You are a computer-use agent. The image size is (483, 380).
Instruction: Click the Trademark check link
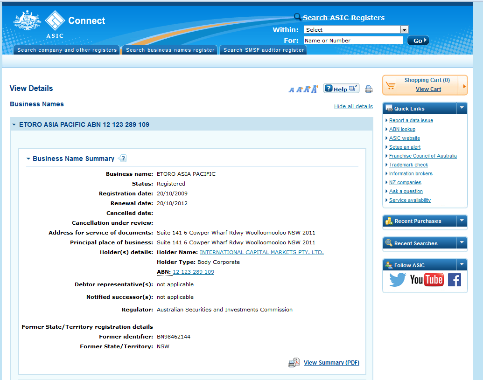click(408, 165)
